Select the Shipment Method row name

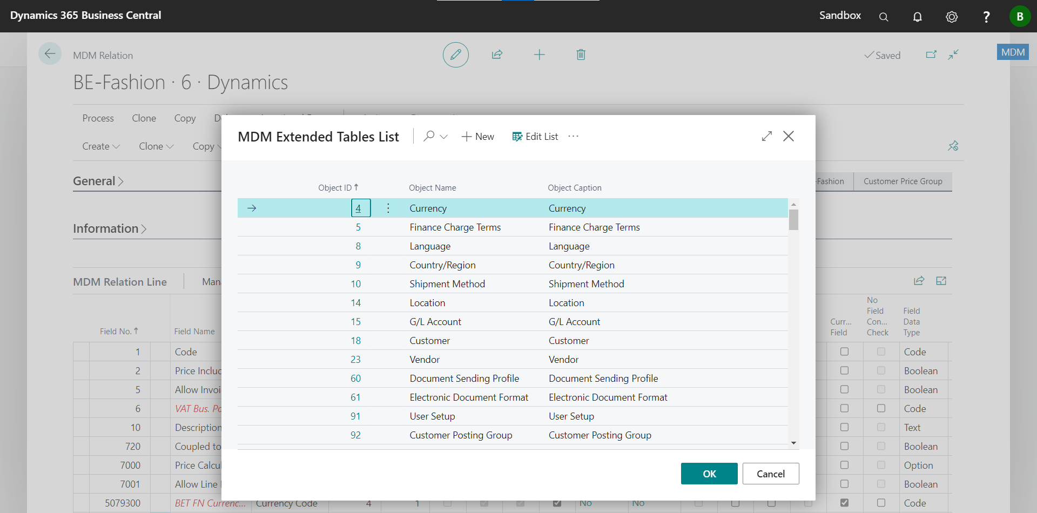447,283
